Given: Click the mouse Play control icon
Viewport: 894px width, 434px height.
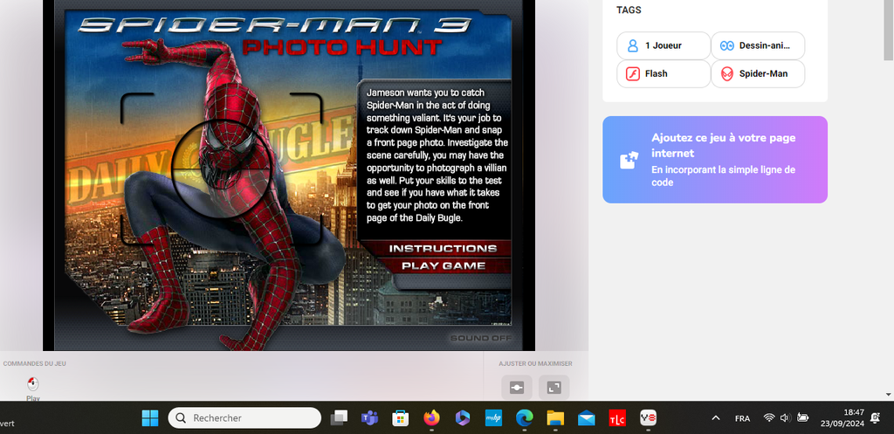Looking at the screenshot, I should pos(33,384).
